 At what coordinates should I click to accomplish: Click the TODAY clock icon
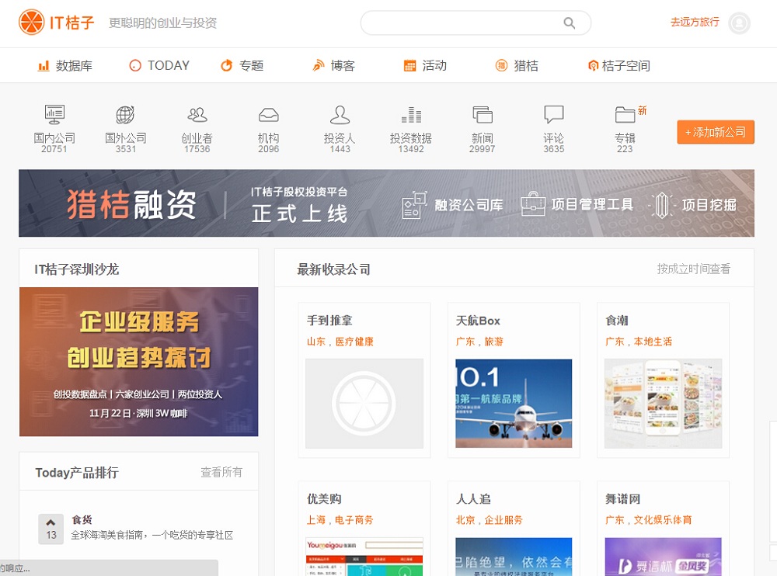(134, 65)
